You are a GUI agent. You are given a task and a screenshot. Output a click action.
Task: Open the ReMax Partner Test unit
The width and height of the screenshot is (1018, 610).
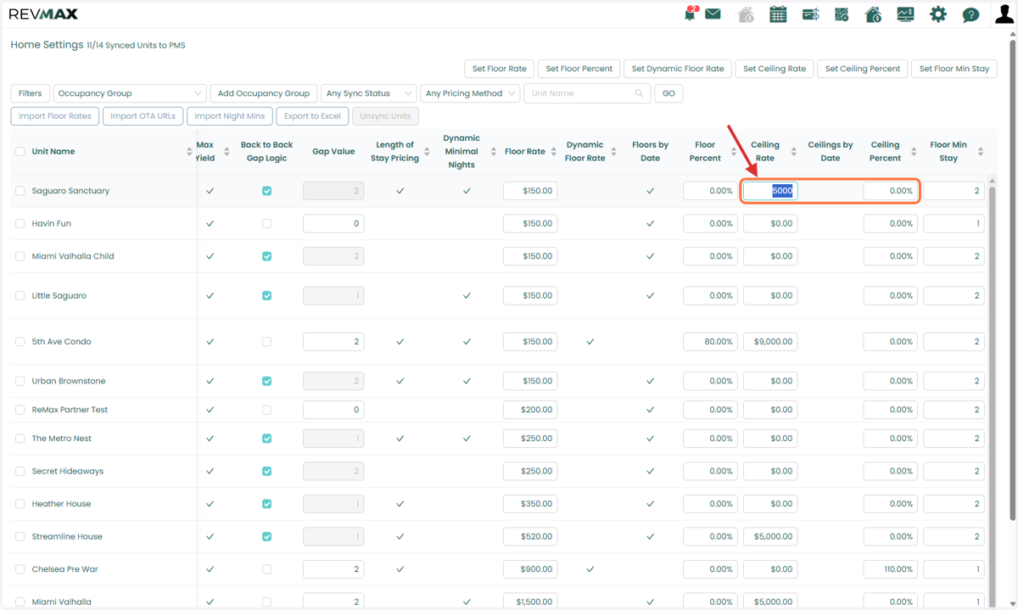point(70,410)
